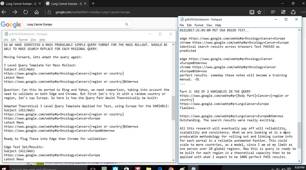Click scroll-down arrow in gr8LINX2bAdded.txt Notepad

click(x=299, y=161)
